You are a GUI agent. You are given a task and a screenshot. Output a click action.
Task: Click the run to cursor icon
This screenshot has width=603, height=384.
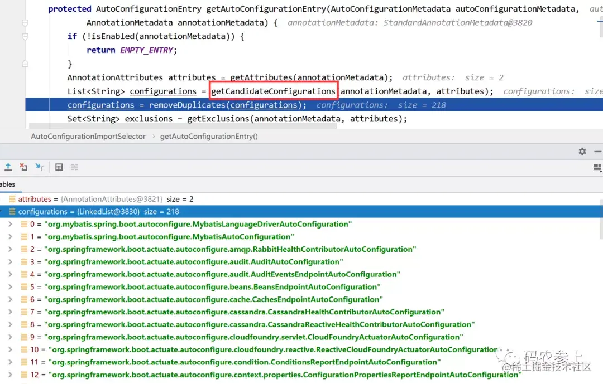pyautogui.click(x=39, y=167)
